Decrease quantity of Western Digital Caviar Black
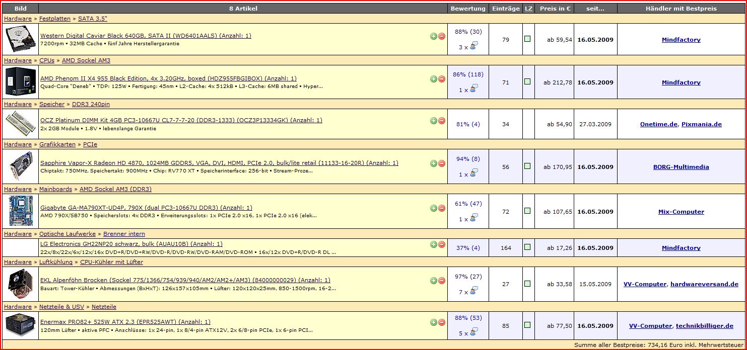747x350 pixels. (442, 36)
